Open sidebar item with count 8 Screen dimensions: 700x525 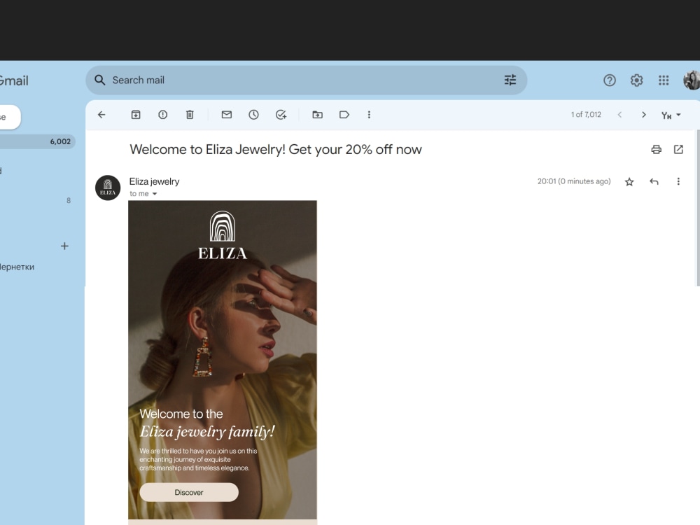tap(38, 200)
